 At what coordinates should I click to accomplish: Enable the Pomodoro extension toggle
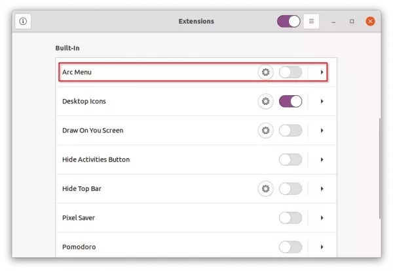290,247
